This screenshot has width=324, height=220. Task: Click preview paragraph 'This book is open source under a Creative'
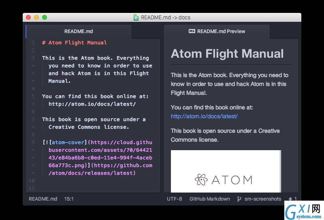click(x=225, y=131)
